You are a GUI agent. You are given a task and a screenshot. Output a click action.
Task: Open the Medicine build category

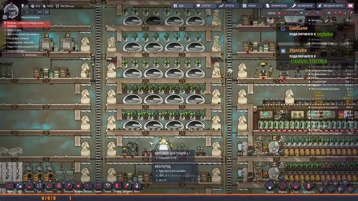click(78, 186)
